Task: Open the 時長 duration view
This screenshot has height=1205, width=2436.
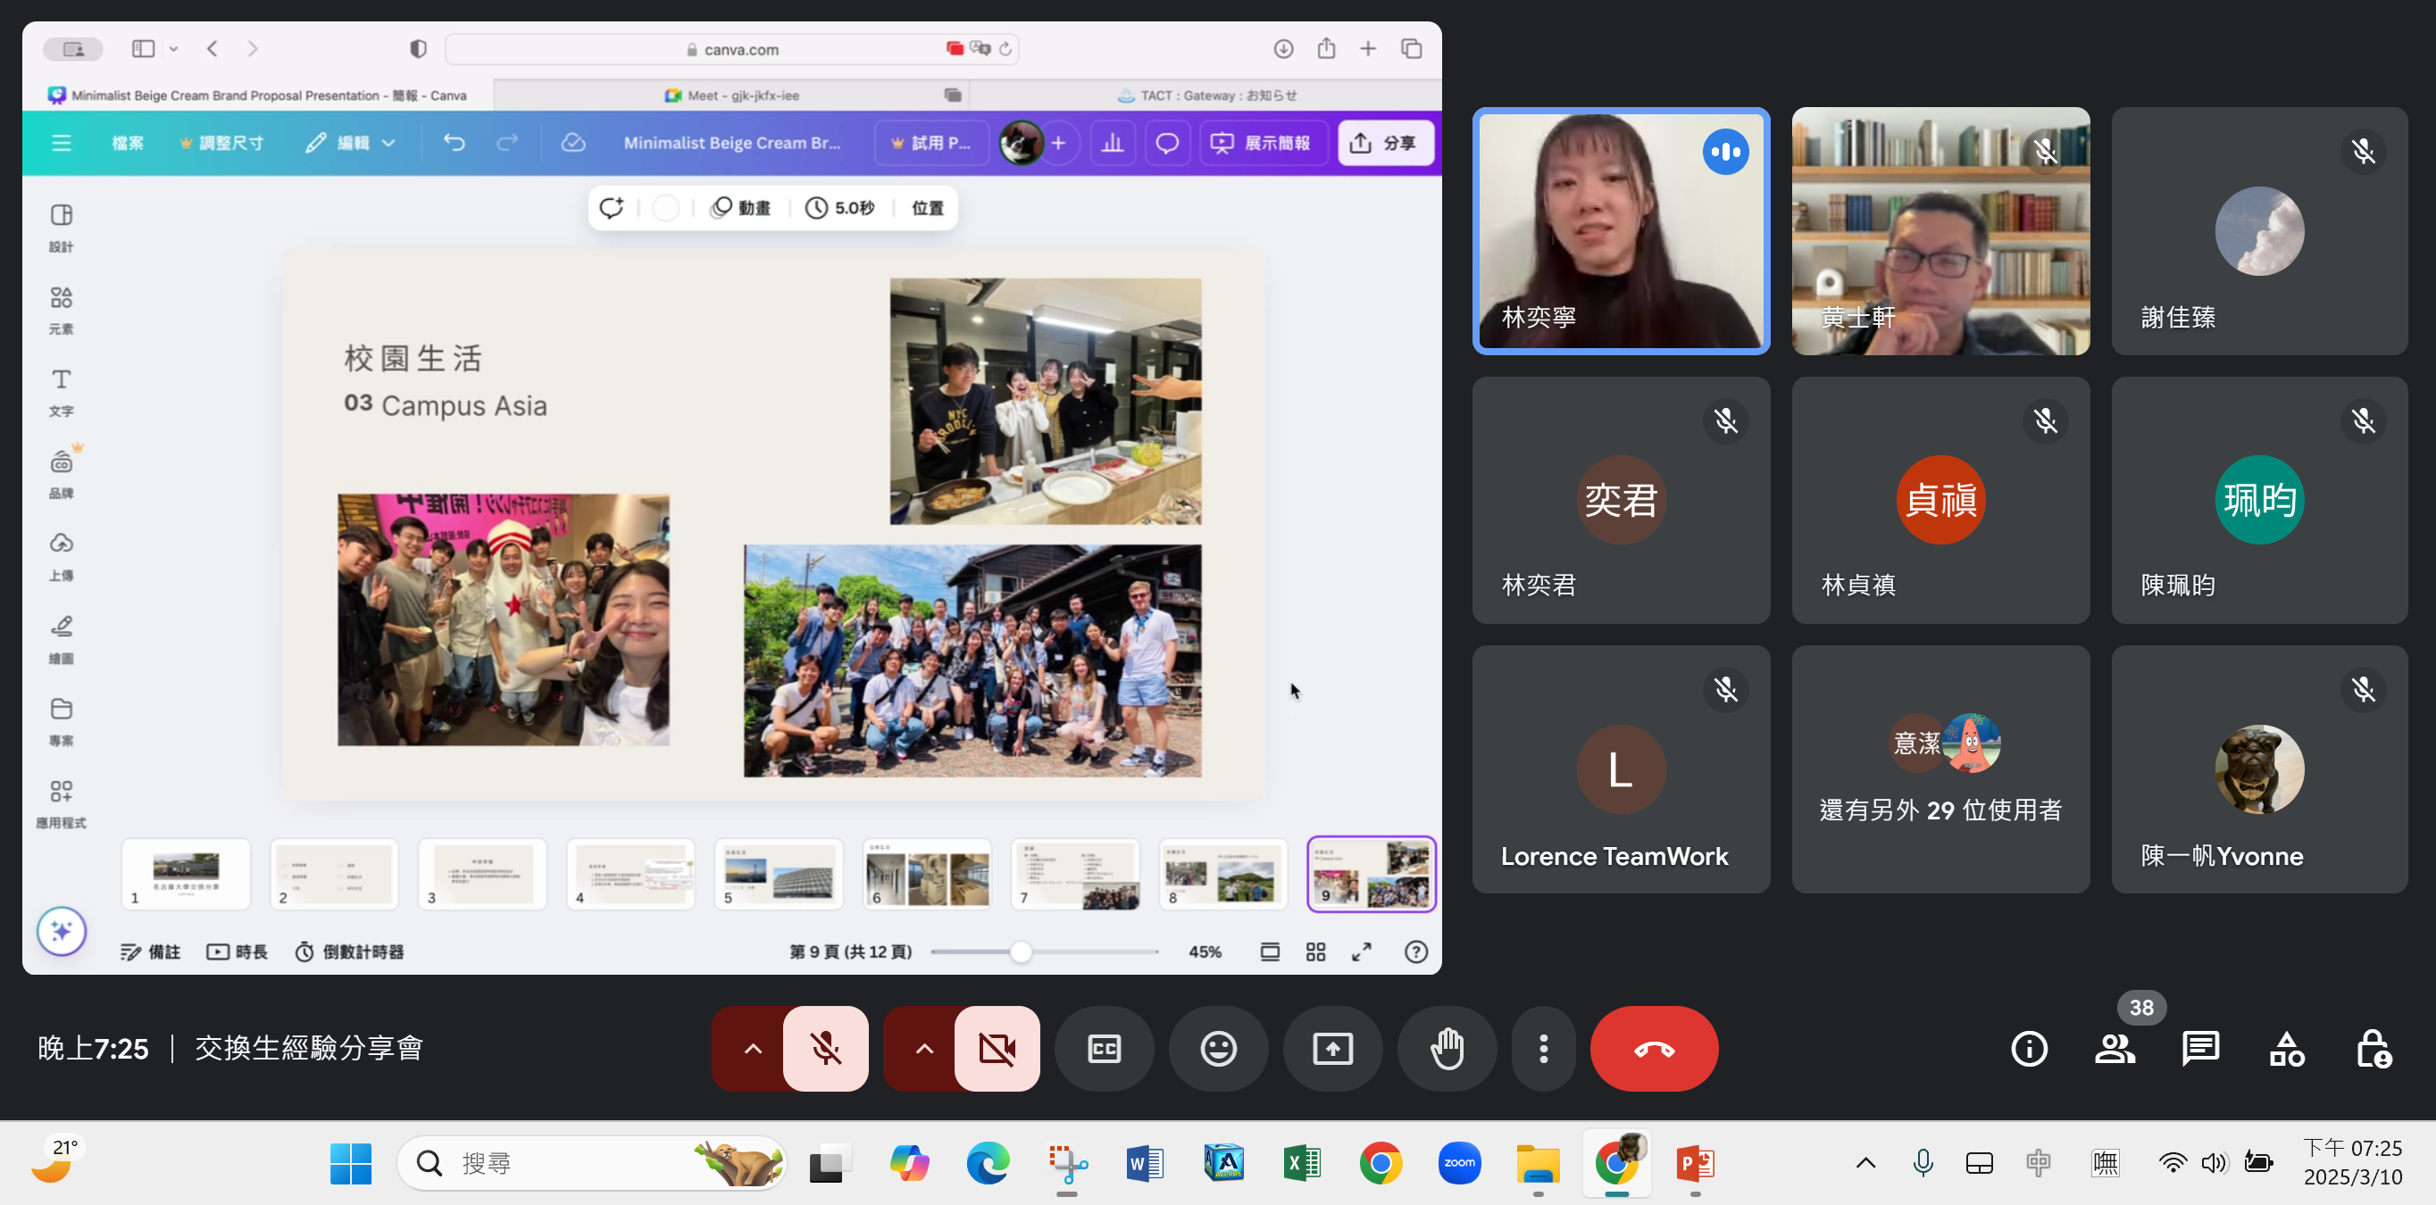Action: (238, 952)
